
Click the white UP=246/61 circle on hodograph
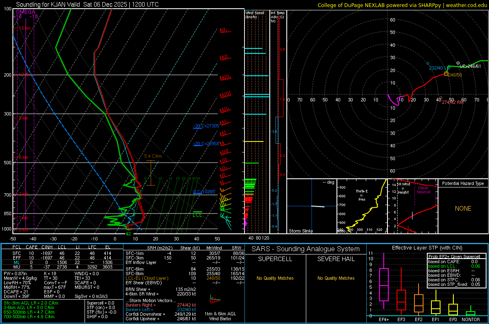(458, 63)
